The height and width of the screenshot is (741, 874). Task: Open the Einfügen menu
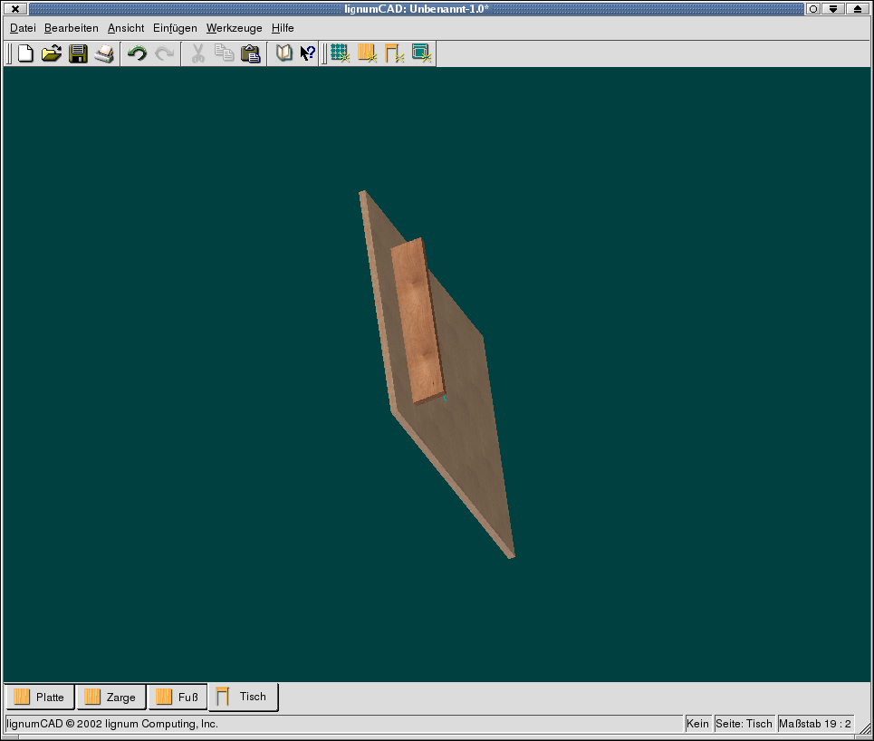[175, 28]
